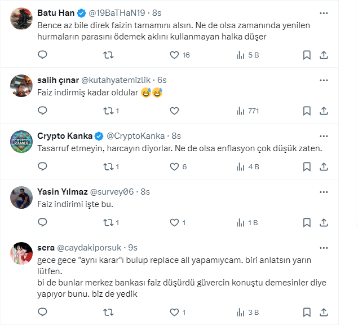Open more options on sera's tweet
Viewport: 358px width, 325px height.
324,248
